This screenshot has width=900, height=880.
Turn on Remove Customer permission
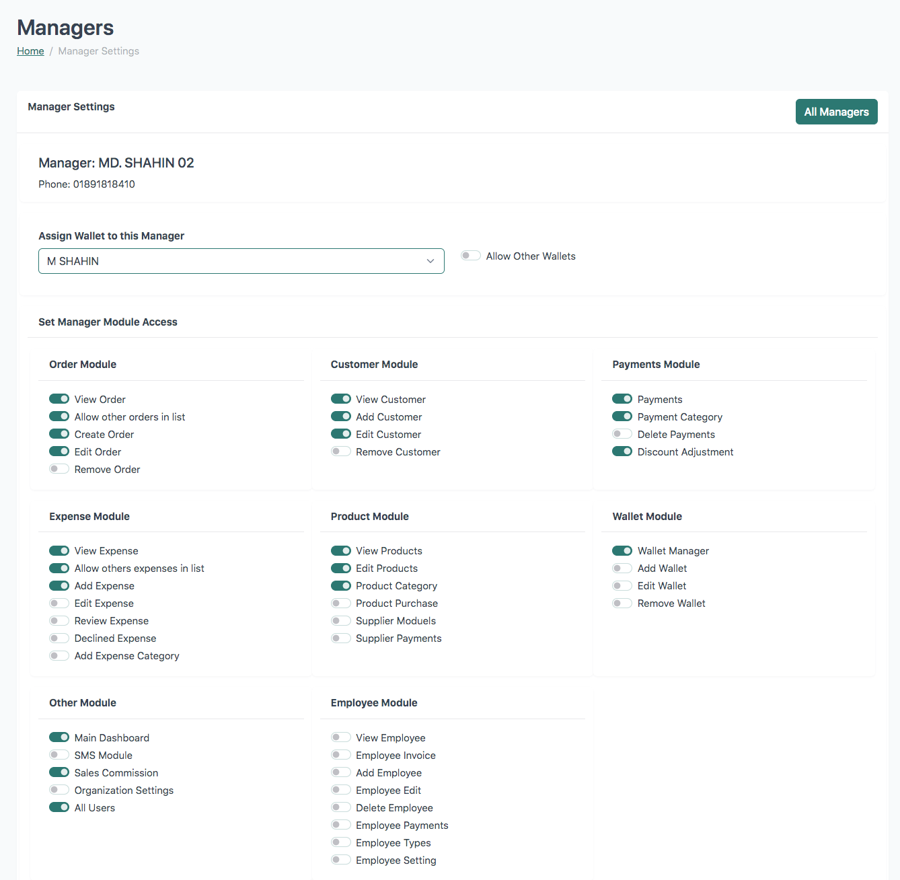[341, 451]
